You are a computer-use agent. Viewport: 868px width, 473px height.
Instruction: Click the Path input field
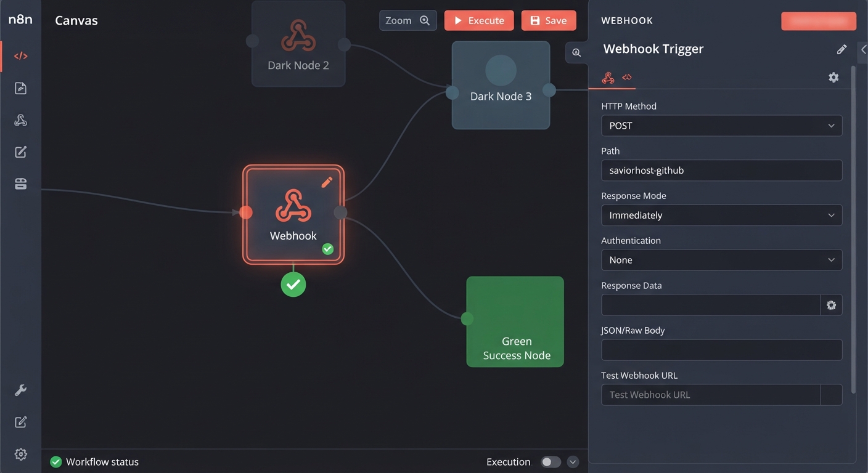722,171
